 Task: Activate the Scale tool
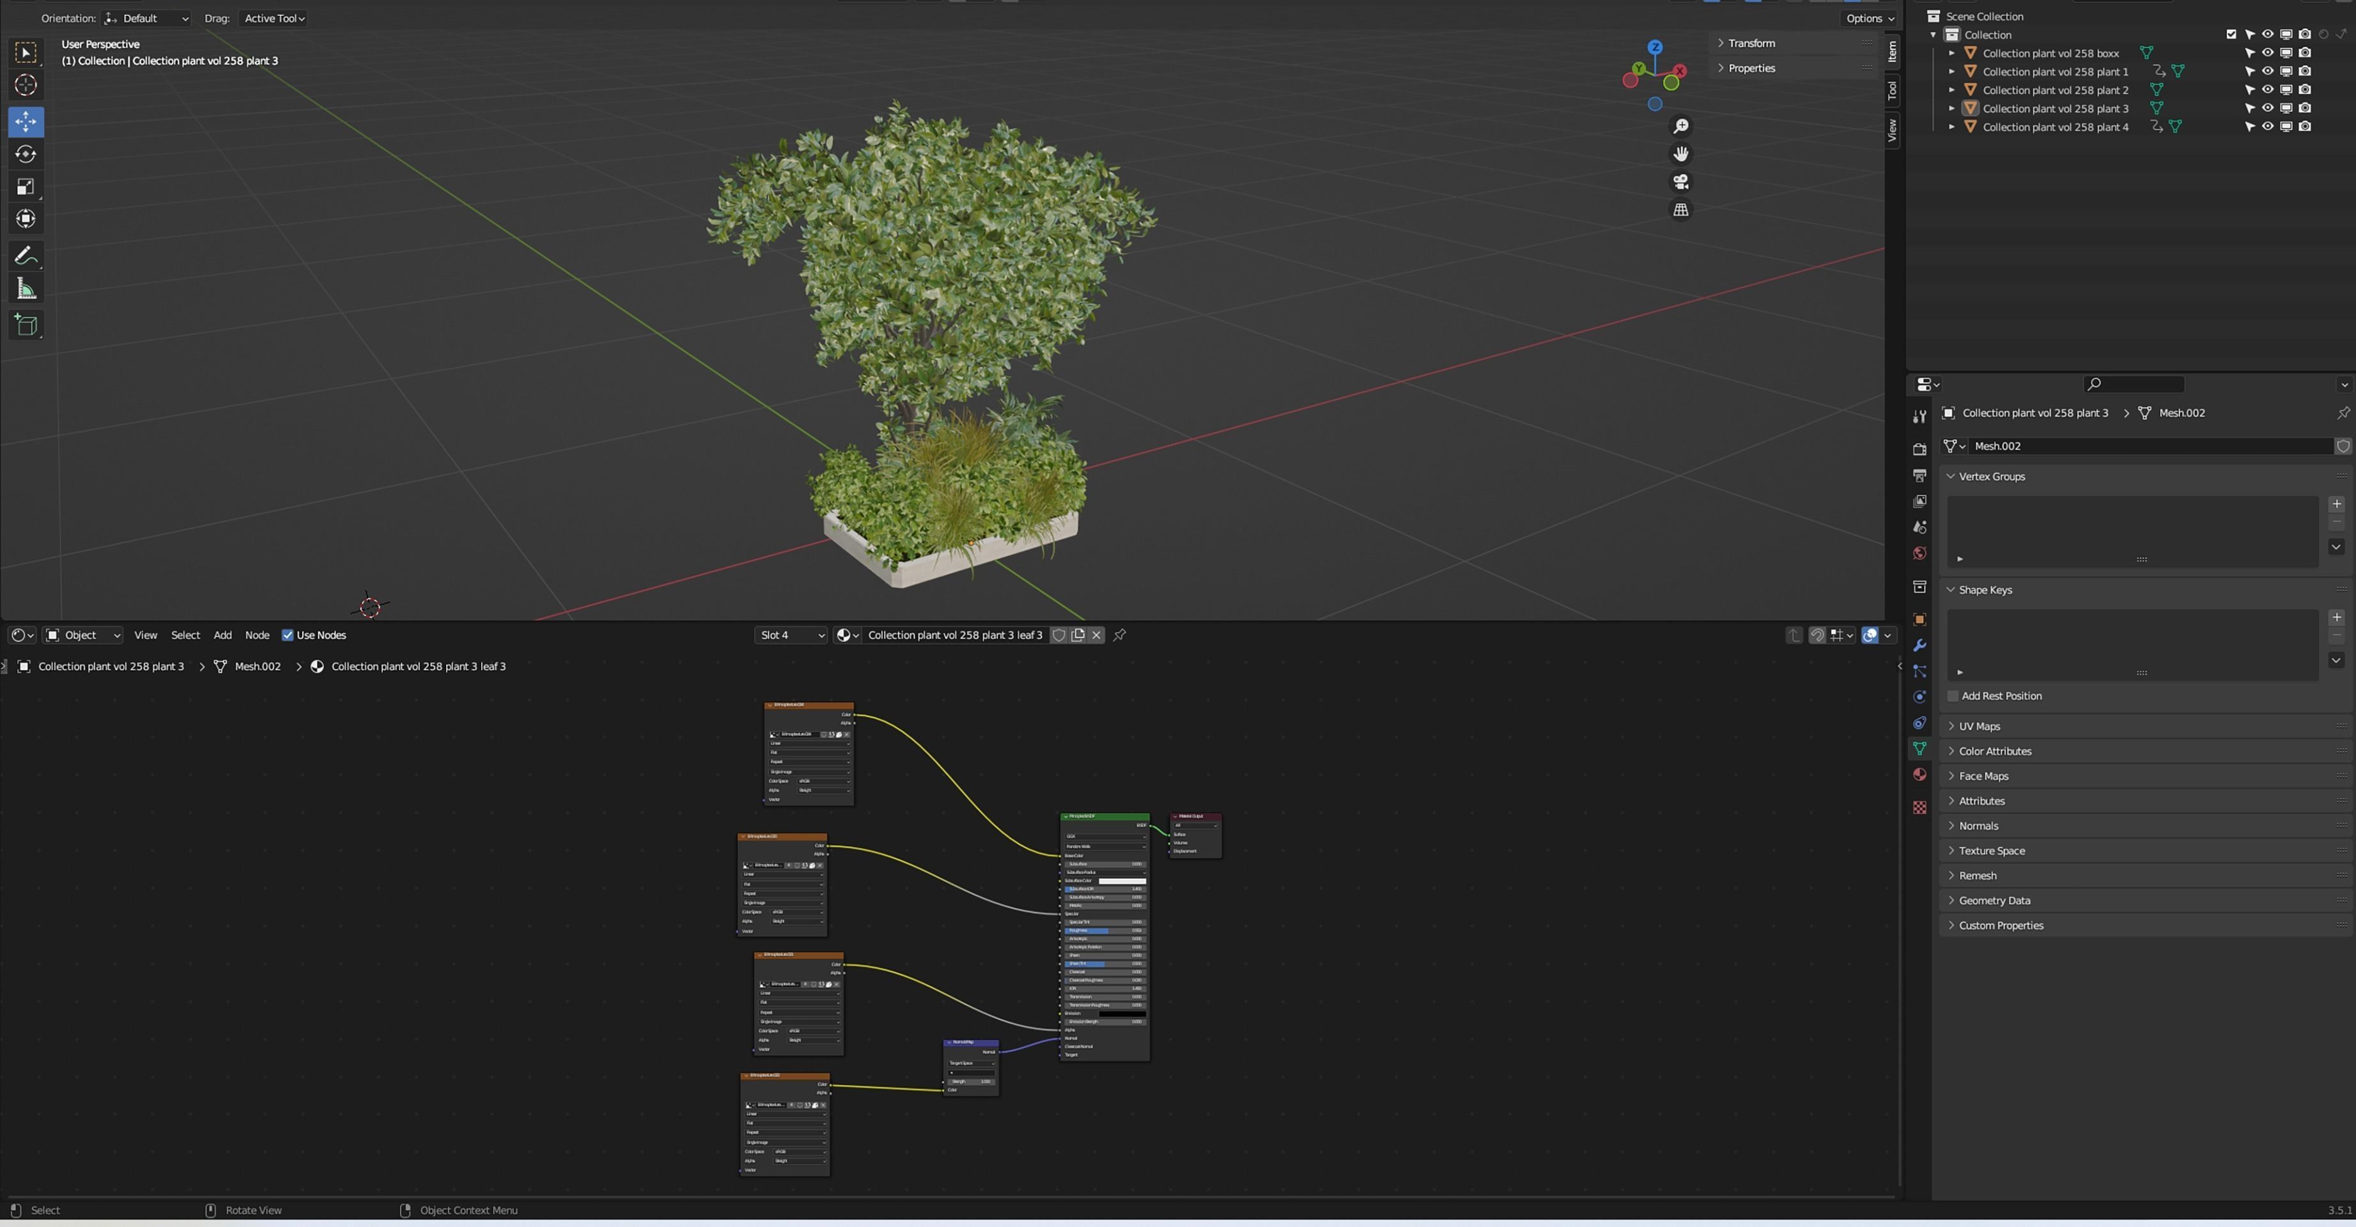pyautogui.click(x=26, y=187)
